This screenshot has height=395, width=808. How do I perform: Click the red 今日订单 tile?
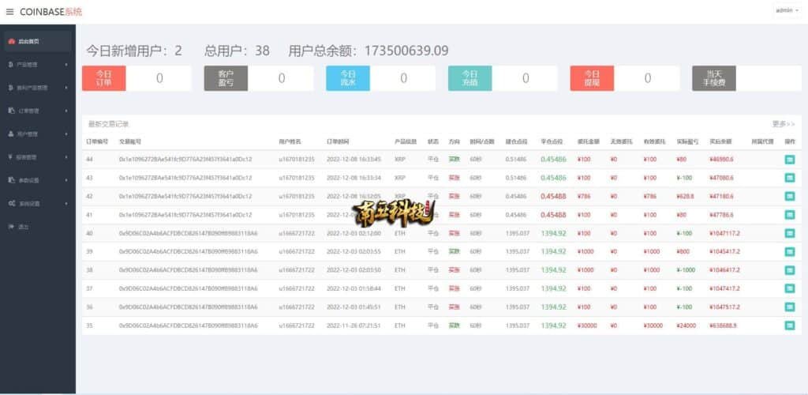coord(104,78)
